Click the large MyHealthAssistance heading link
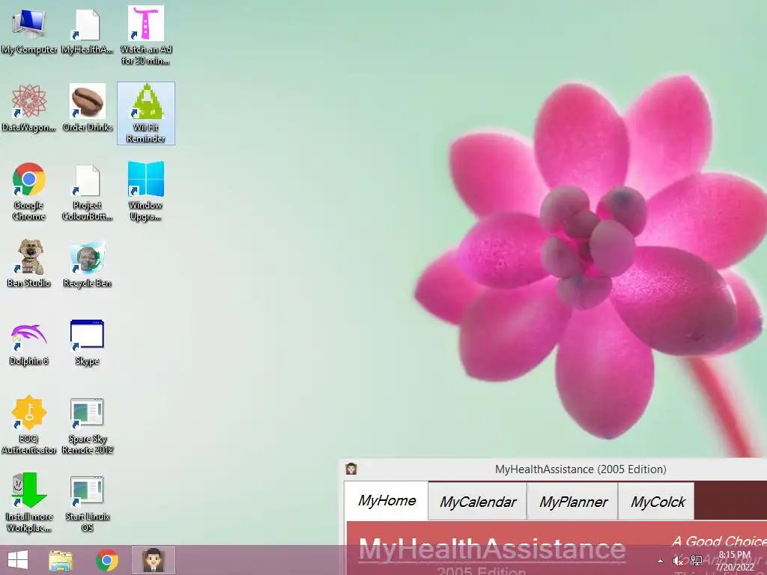Screen dimensions: 767x575 point(492,549)
